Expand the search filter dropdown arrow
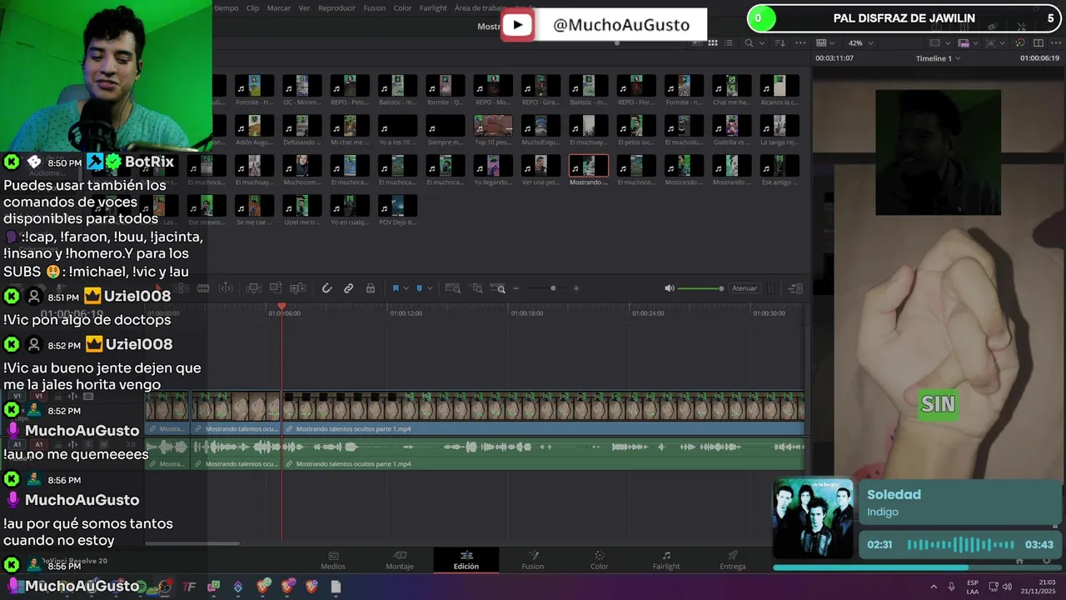Screen dimensions: 1066x600 (x=760, y=43)
